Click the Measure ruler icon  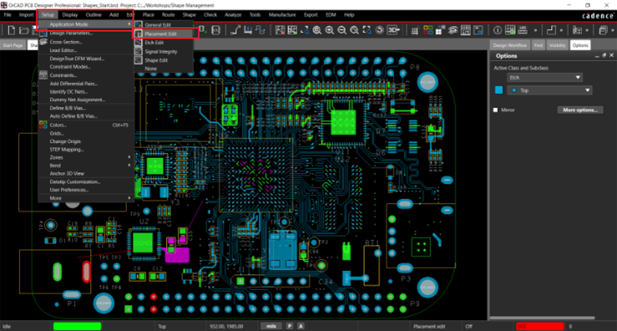point(523,30)
